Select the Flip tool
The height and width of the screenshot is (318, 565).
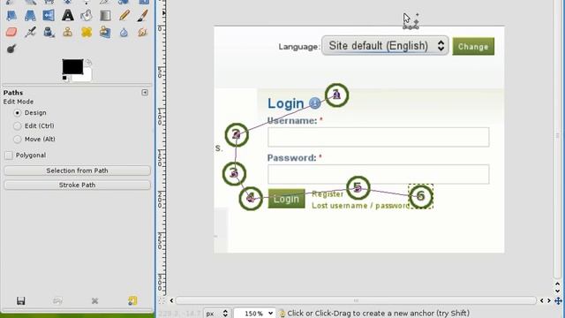click(x=49, y=16)
